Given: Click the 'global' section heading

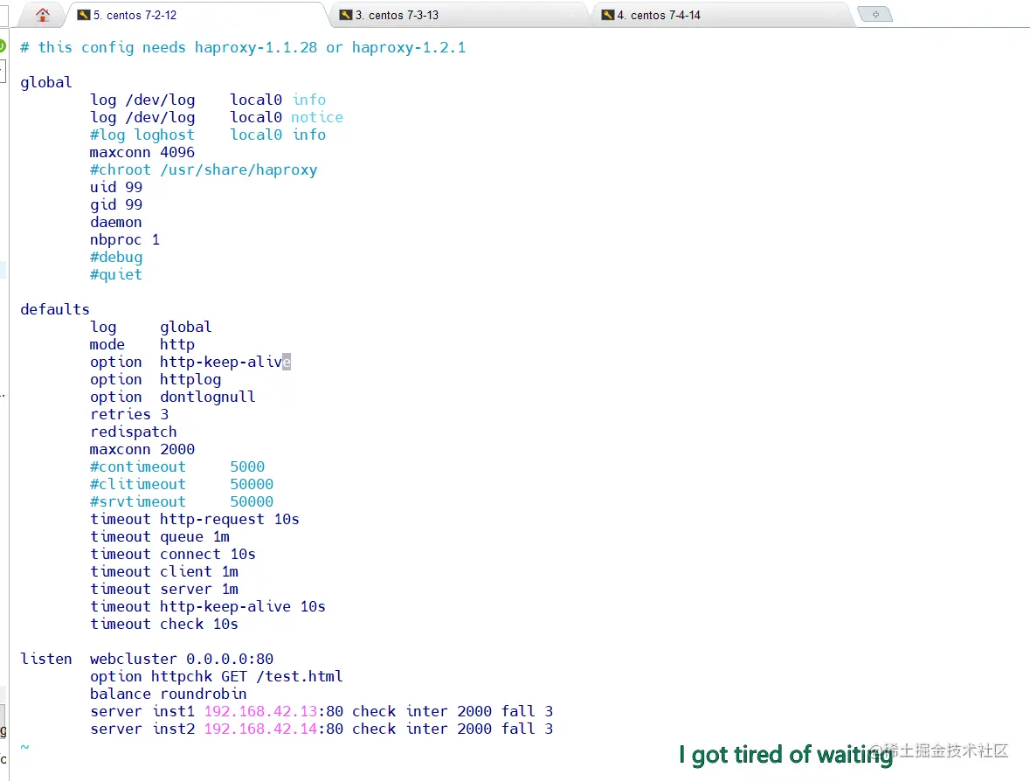Looking at the screenshot, I should click(46, 83).
